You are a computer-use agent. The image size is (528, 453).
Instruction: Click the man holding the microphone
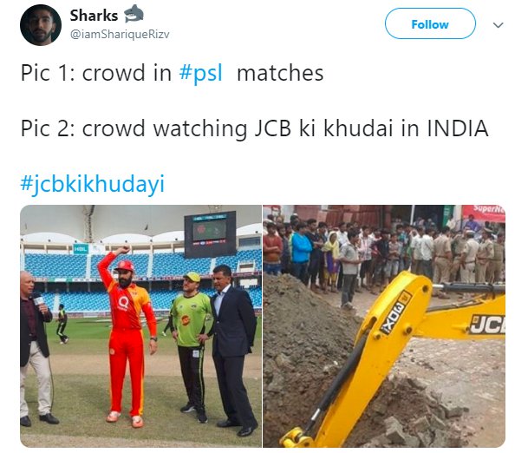coord(35,347)
